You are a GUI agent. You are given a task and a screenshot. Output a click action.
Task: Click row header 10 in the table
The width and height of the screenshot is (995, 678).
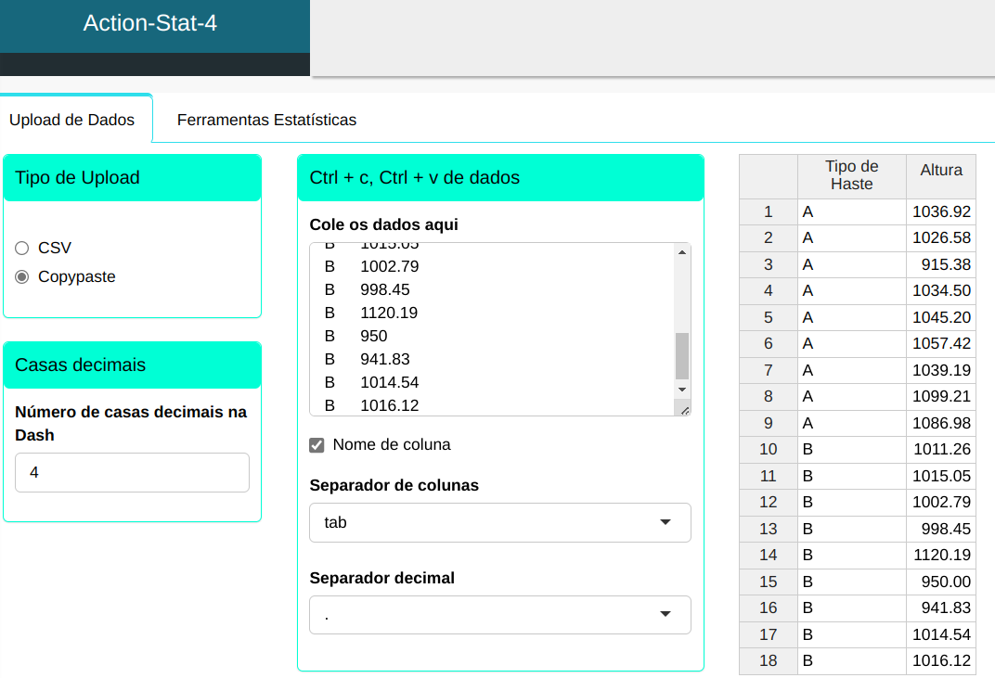click(x=768, y=450)
